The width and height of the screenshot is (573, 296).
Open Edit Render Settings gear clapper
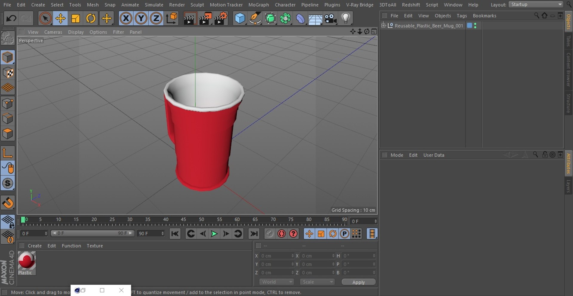click(x=221, y=19)
